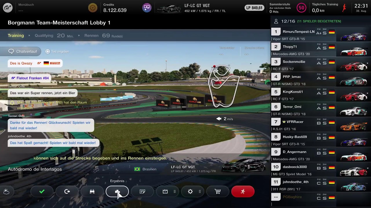The width and height of the screenshot is (371, 208).
Task: Click the notes list icon button
Action: pos(142,192)
